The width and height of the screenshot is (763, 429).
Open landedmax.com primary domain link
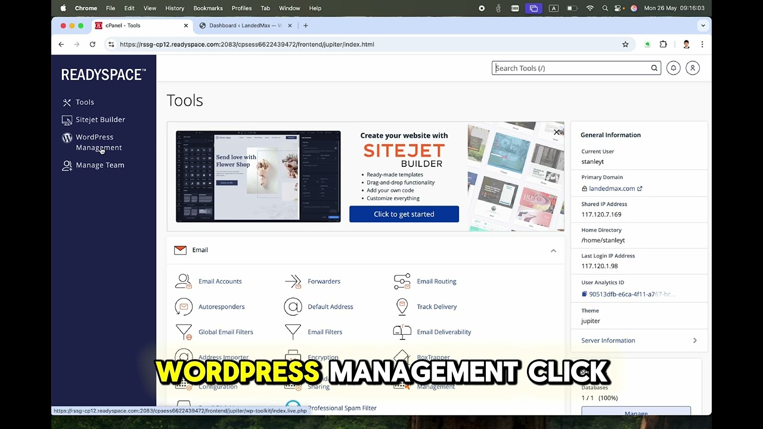coord(615,188)
